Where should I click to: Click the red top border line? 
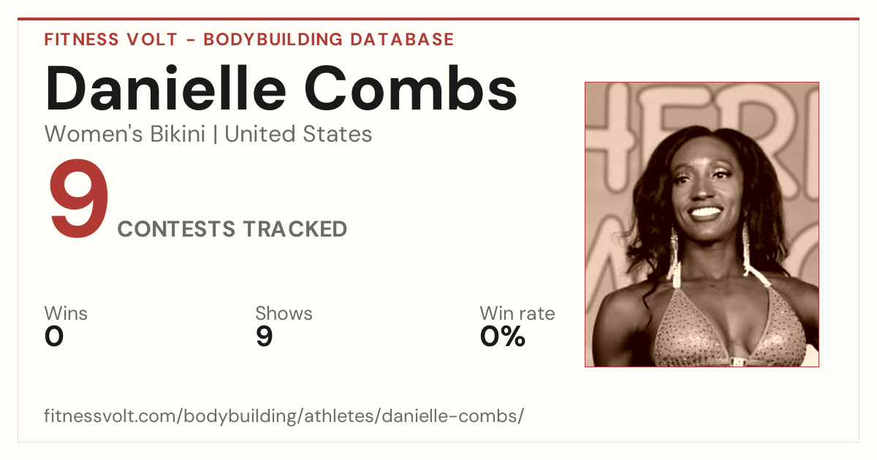pos(438,19)
